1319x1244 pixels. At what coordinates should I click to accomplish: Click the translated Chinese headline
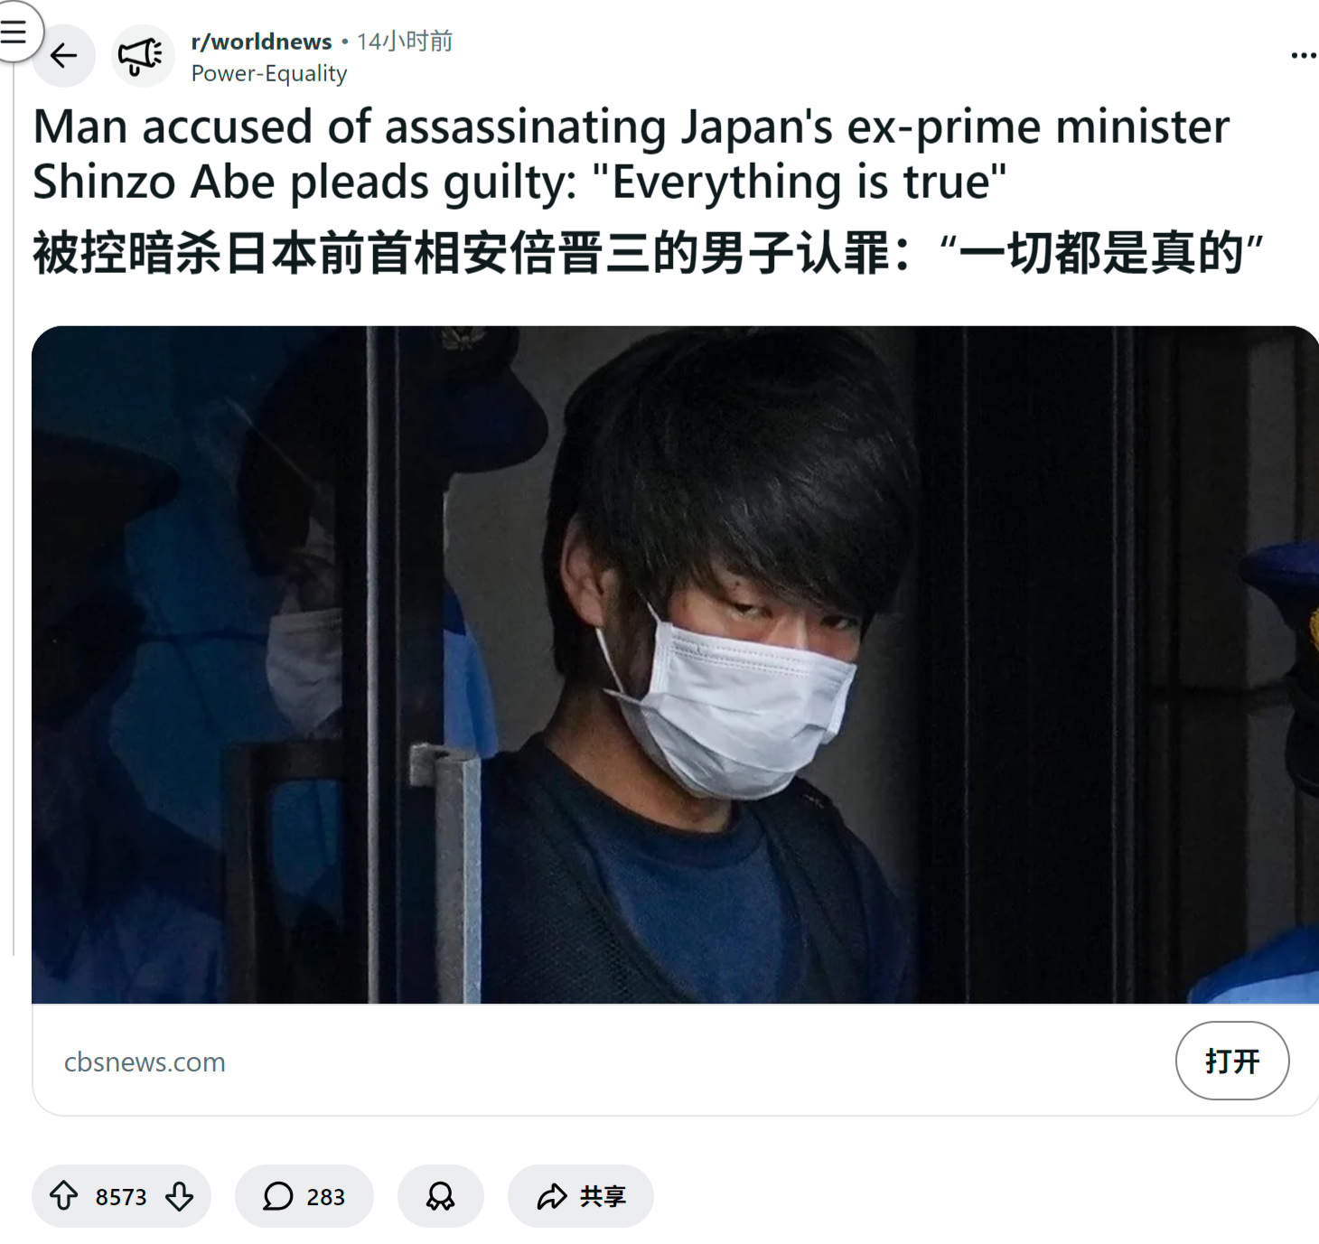[648, 252]
